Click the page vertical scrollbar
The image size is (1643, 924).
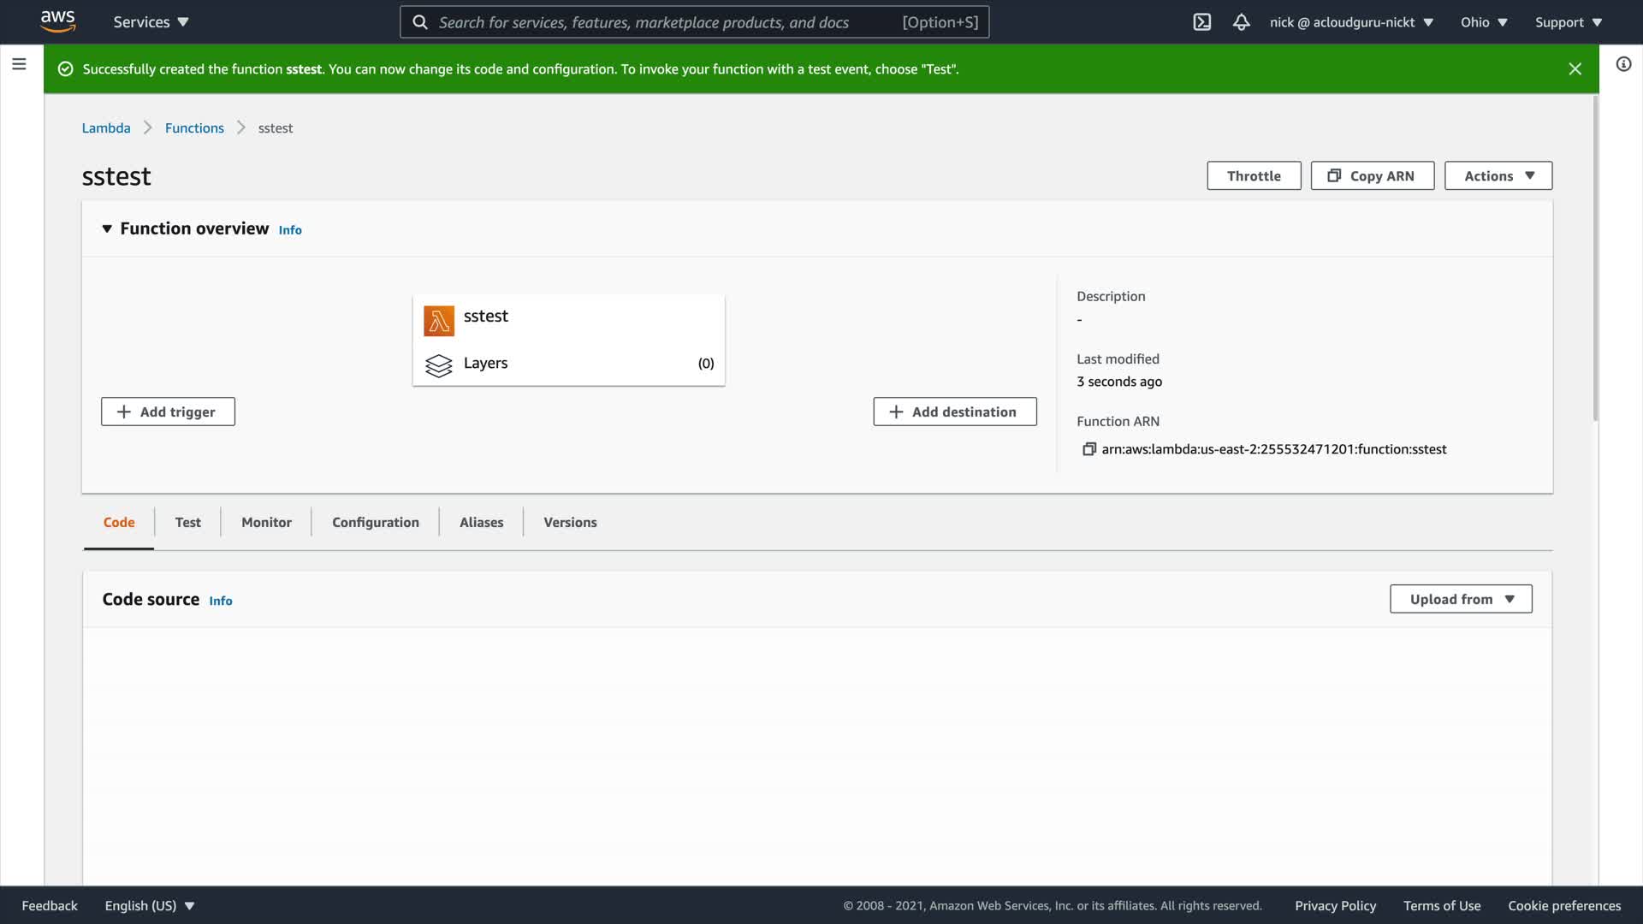(x=1595, y=257)
